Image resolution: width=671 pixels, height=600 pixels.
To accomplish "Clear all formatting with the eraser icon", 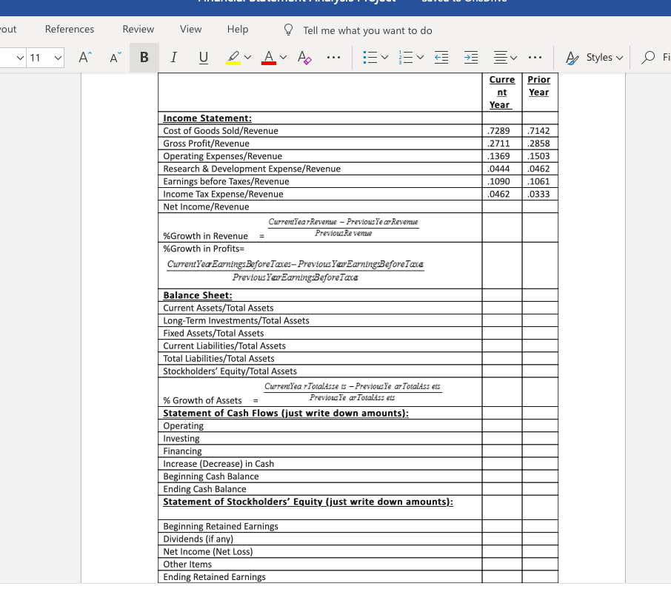I will pyautogui.click(x=304, y=57).
